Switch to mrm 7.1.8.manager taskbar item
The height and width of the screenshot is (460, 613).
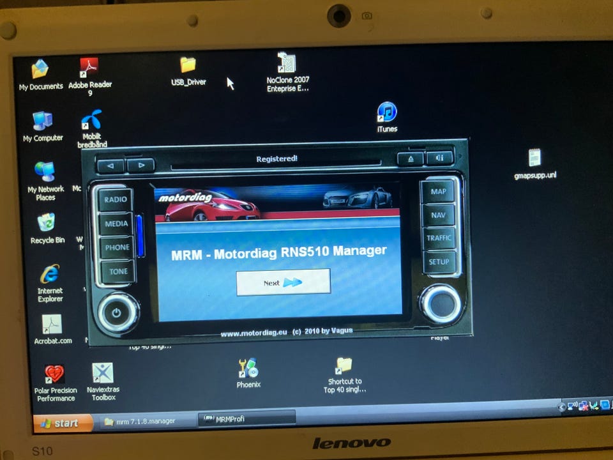coord(146,421)
